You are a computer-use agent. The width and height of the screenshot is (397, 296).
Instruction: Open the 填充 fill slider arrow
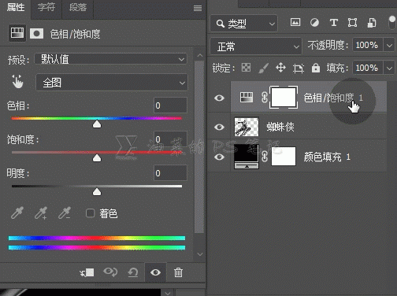(x=389, y=68)
